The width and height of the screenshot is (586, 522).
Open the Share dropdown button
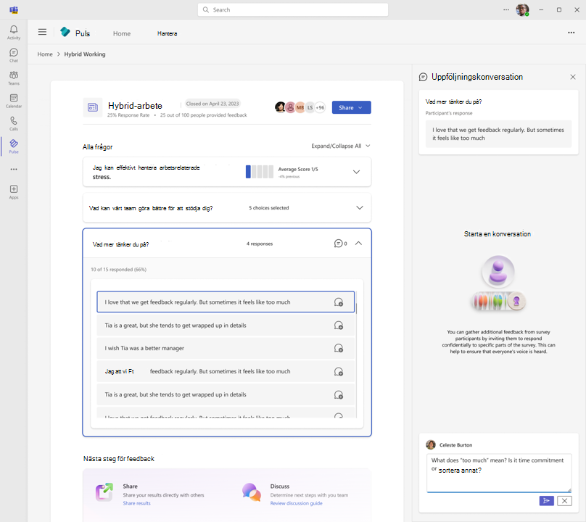click(351, 107)
